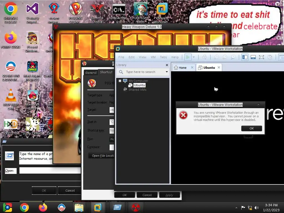Click the Start in field in Properties
This screenshot has height=213, width=284.
(112, 122)
